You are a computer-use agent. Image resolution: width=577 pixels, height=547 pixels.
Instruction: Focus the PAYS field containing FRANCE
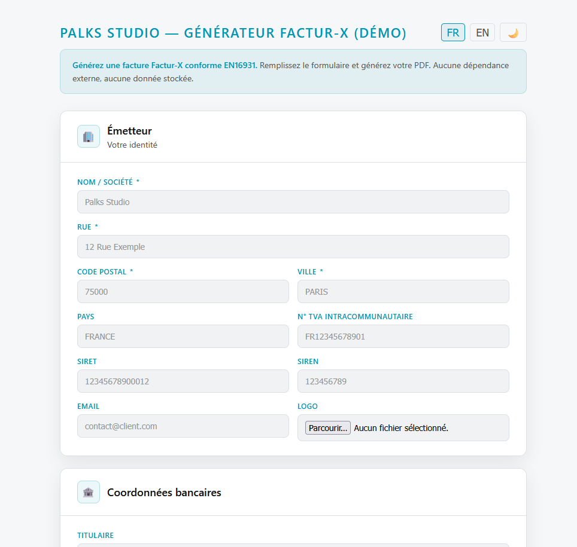(183, 336)
